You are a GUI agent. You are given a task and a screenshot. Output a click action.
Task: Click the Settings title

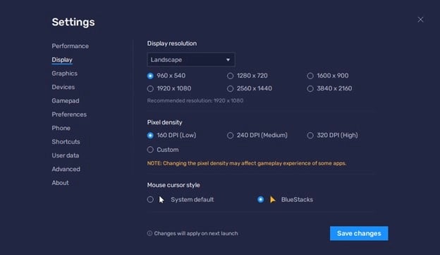(x=73, y=22)
